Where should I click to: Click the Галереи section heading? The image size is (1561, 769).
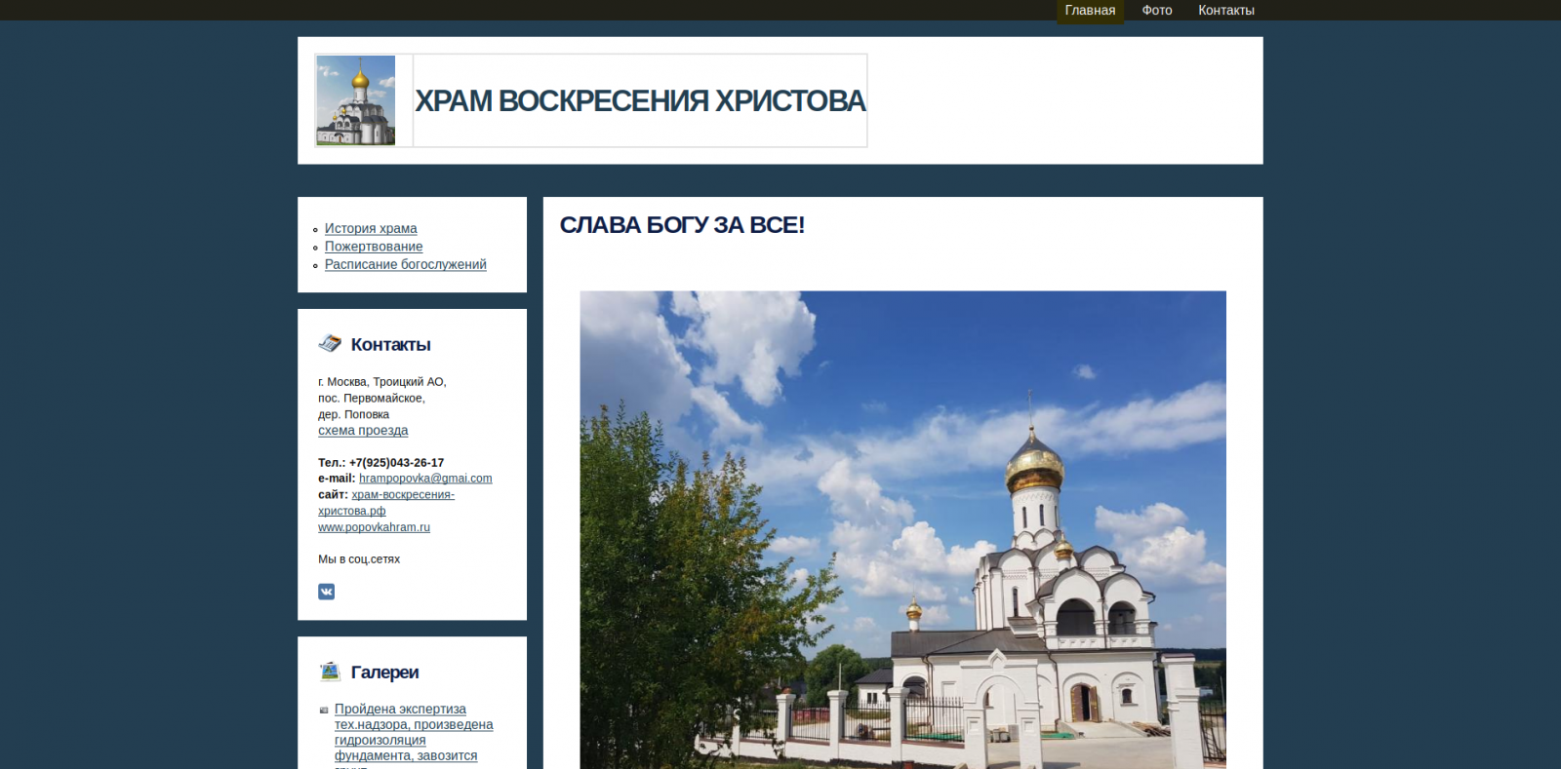(384, 673)
